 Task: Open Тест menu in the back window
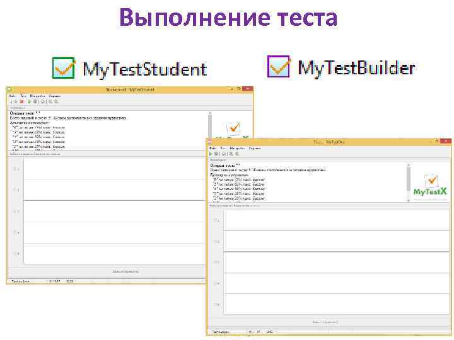[x=23, y=96]
